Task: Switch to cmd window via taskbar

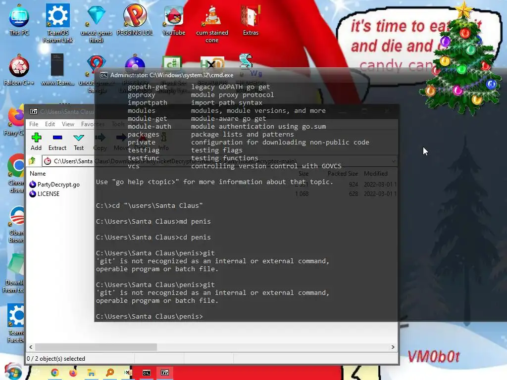Action: (147, 373)
